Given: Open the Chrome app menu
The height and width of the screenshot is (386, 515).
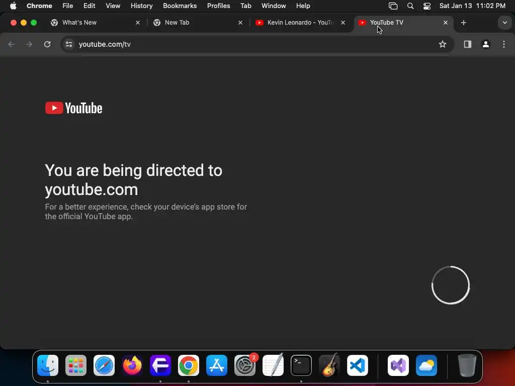Looking at the screenshot, I should click(39, 6).
